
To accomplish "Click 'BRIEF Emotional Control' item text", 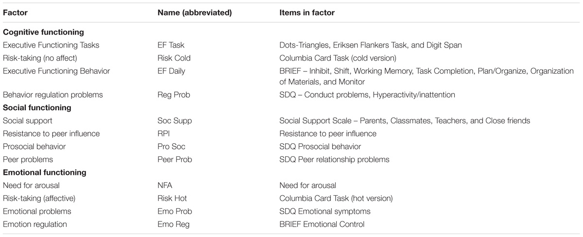I will pos(322,224).
